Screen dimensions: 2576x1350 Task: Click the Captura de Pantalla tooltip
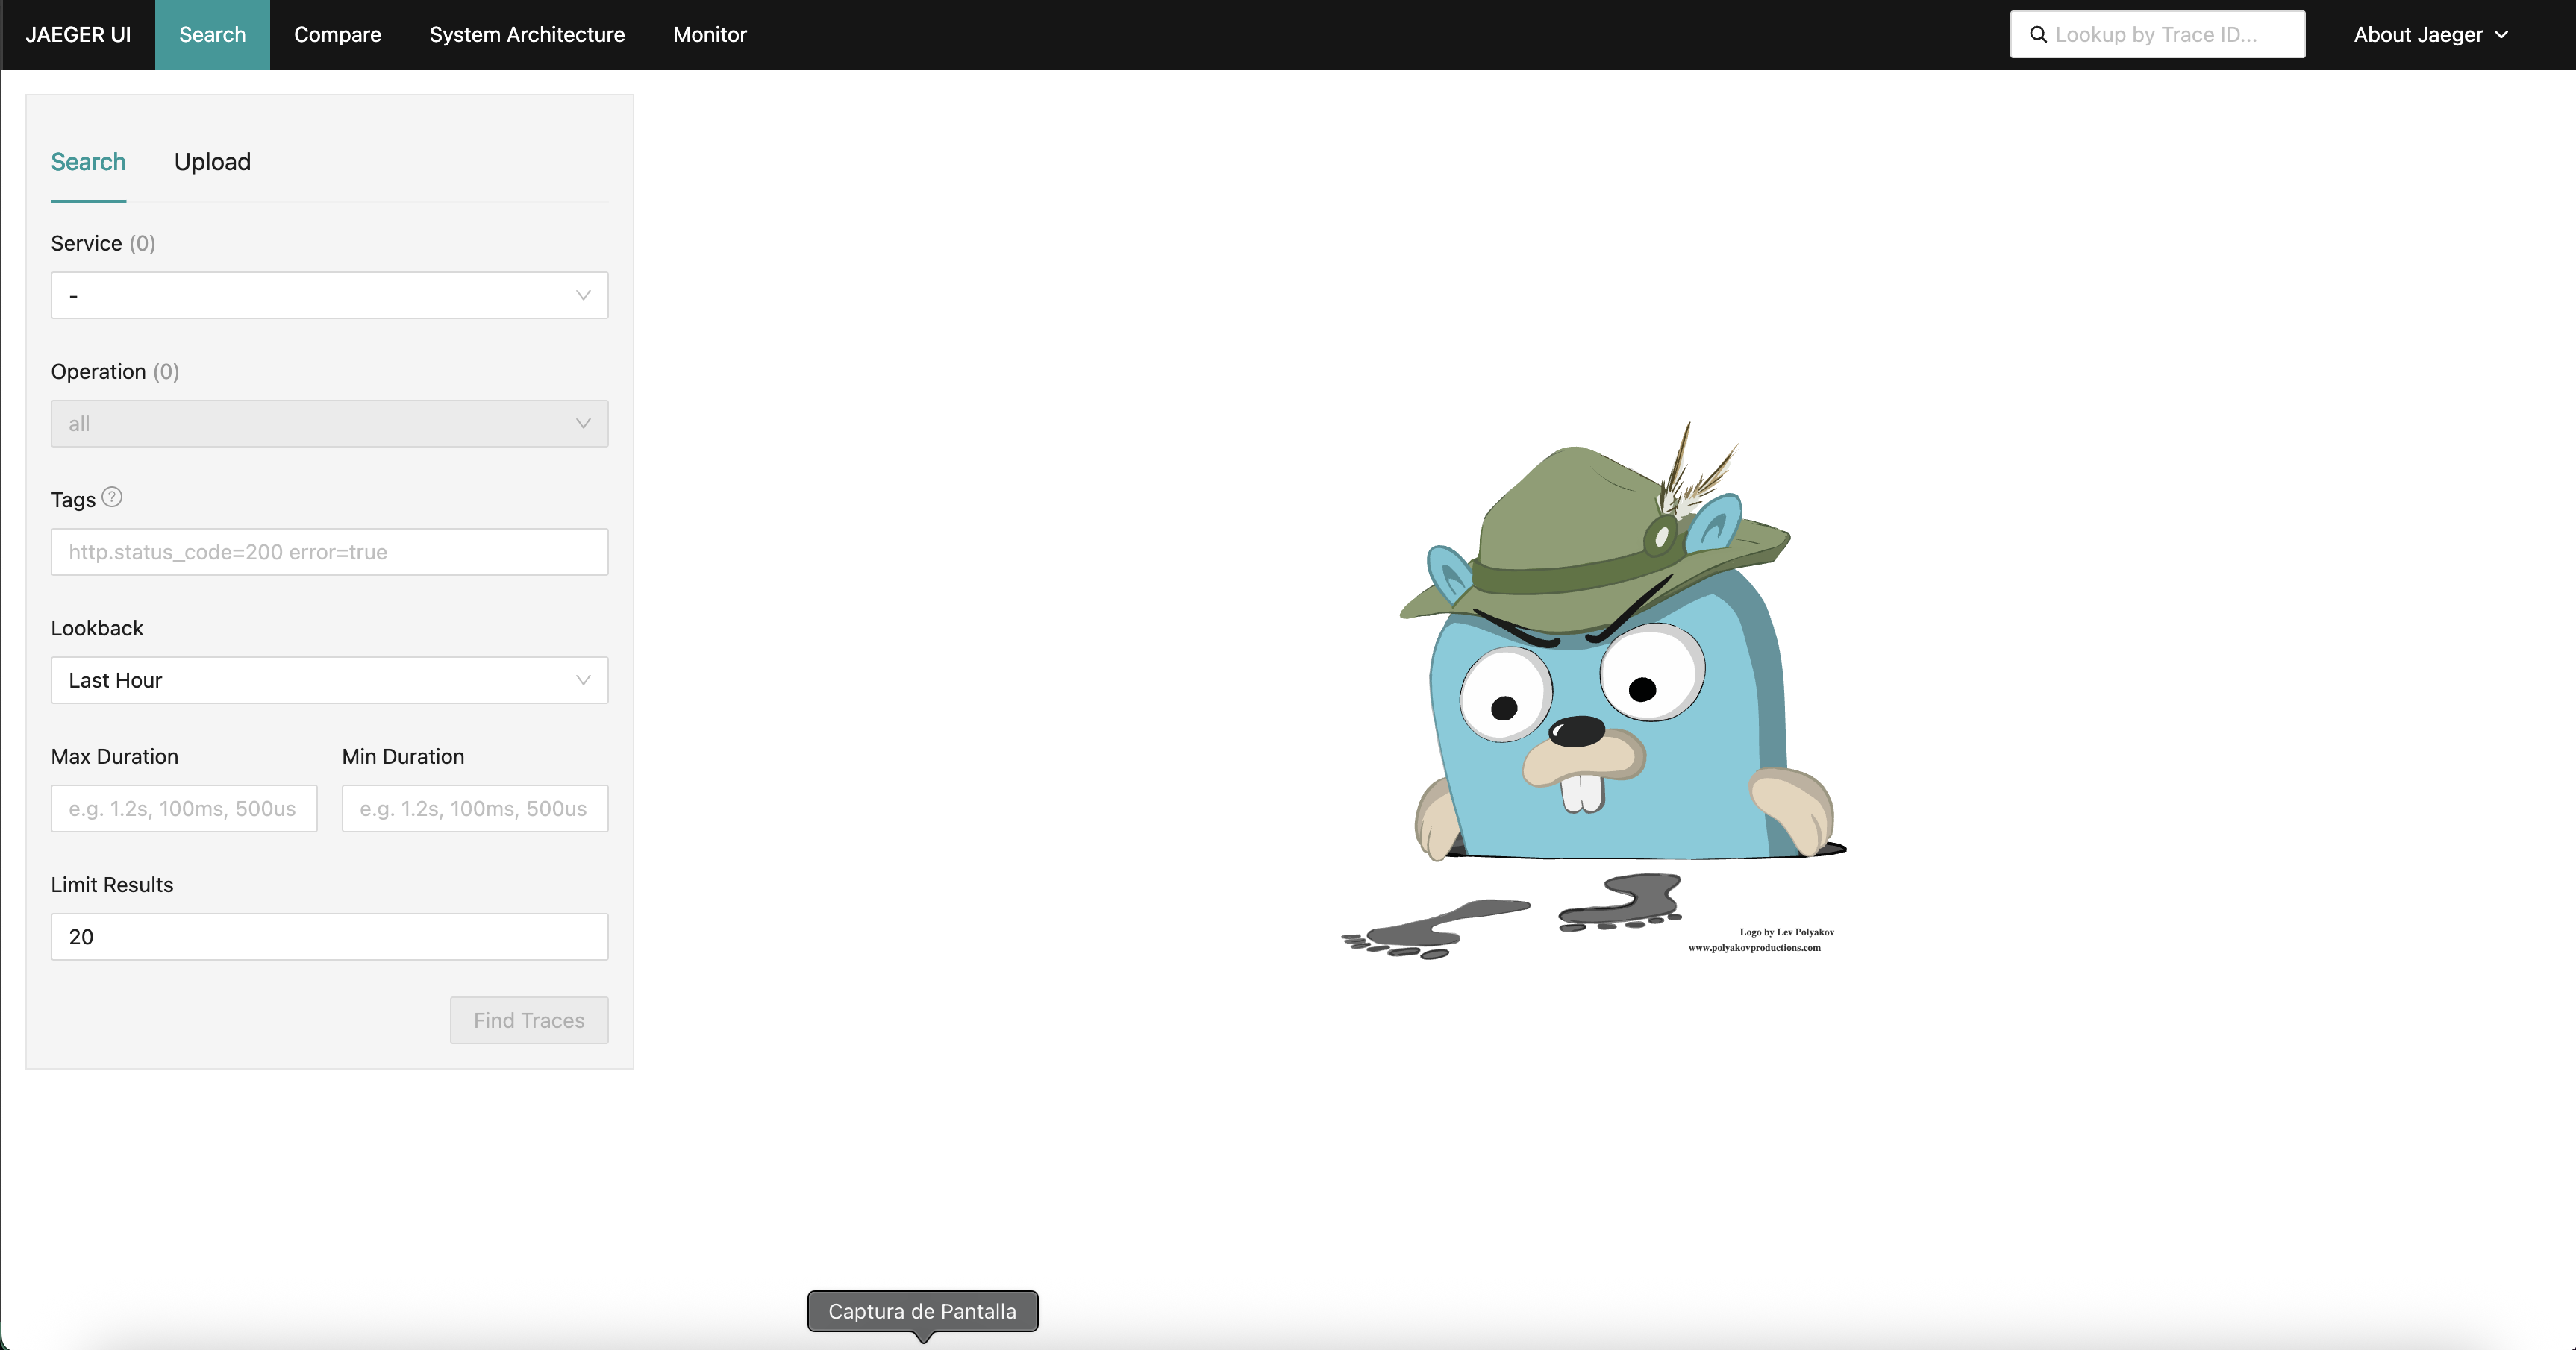922,1311
